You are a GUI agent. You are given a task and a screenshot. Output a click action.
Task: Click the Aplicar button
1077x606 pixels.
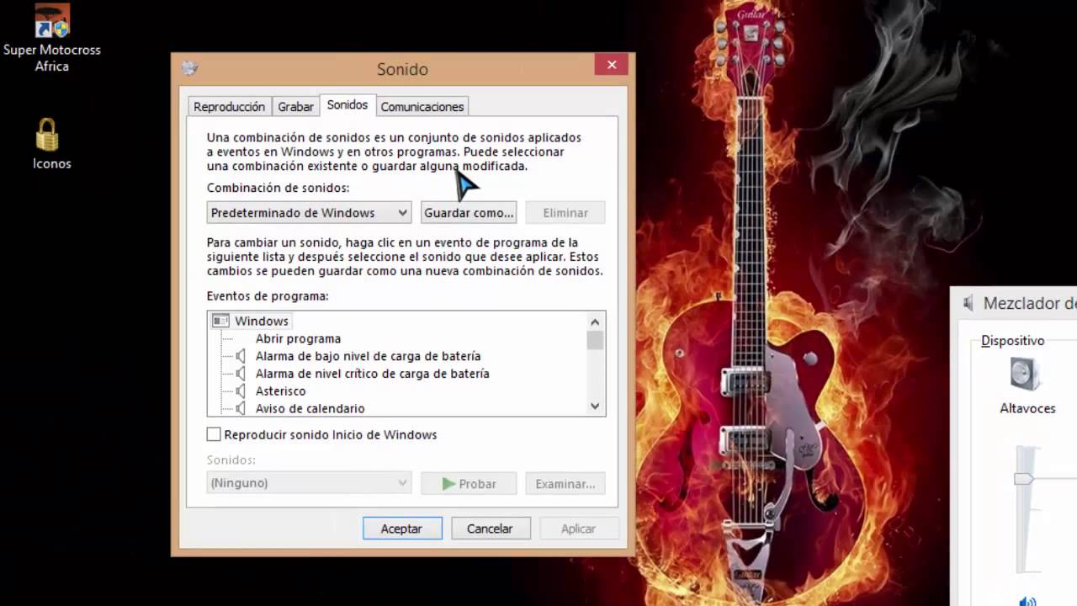[579, 529]
